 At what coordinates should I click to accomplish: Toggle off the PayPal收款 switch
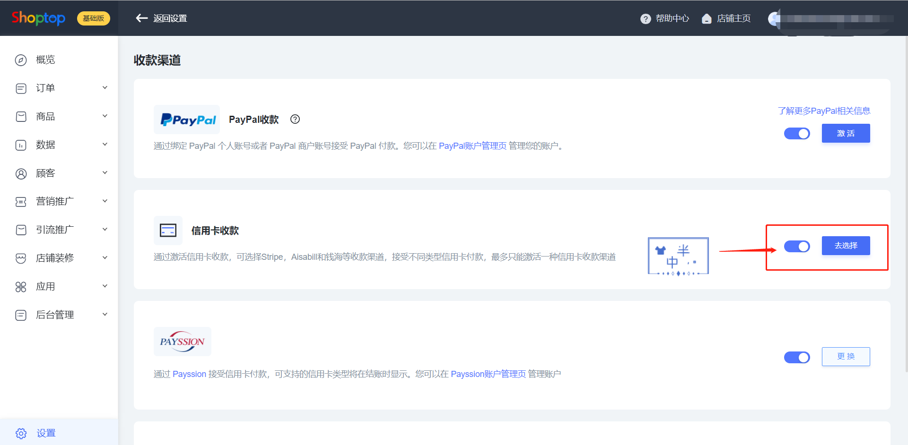(797, 134)
